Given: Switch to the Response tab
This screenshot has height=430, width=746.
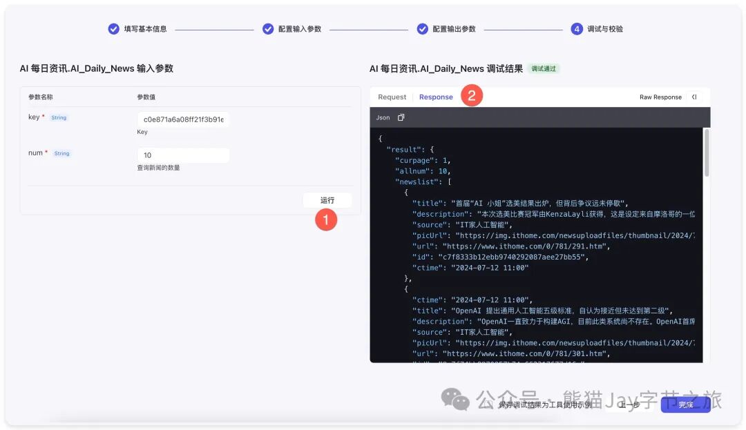Looking at the screenshot, I should (436, 97).
